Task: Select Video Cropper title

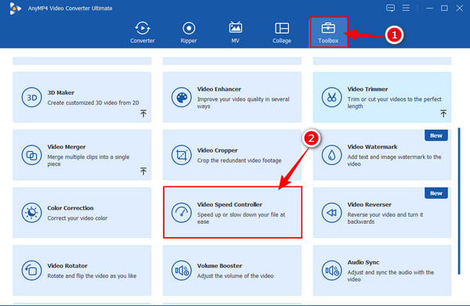Action: [x=217, y=150]
